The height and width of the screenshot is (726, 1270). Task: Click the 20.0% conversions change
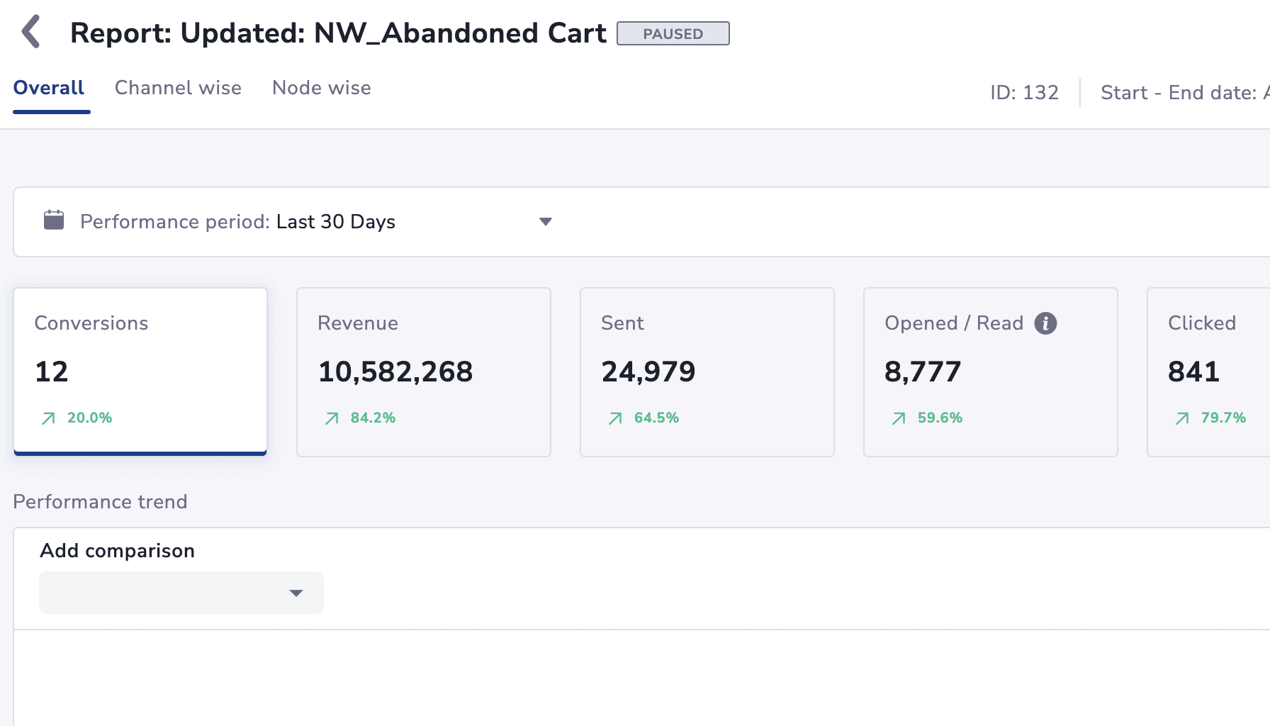90,418
